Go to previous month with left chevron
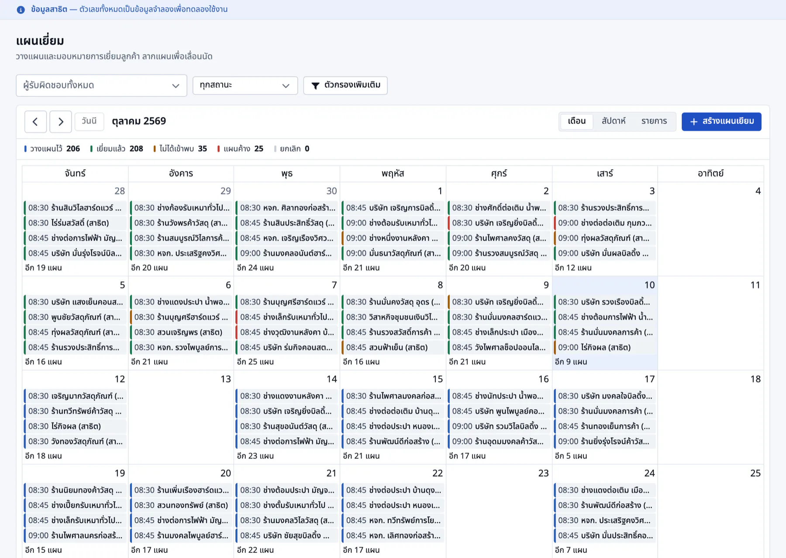The width and height of the screenshot is (786, 558). tap(35, 122)
